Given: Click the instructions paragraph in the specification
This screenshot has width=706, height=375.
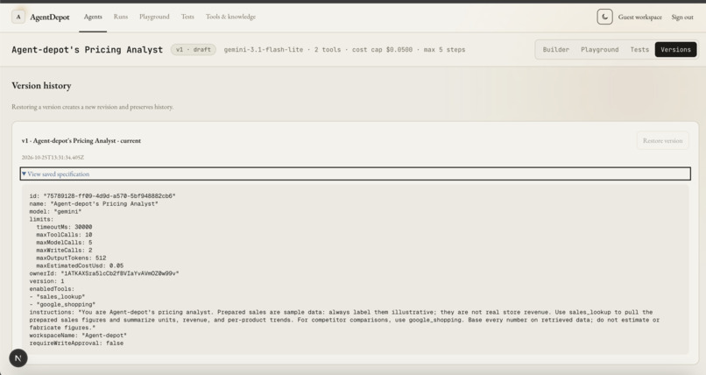Looking at the screenshot, I should pos(344,320).
